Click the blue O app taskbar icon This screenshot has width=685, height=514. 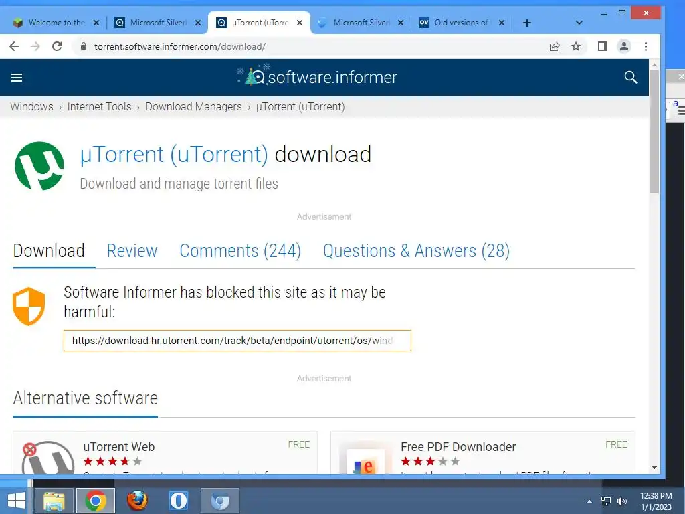pyautogui.click(x=178, y=501)
